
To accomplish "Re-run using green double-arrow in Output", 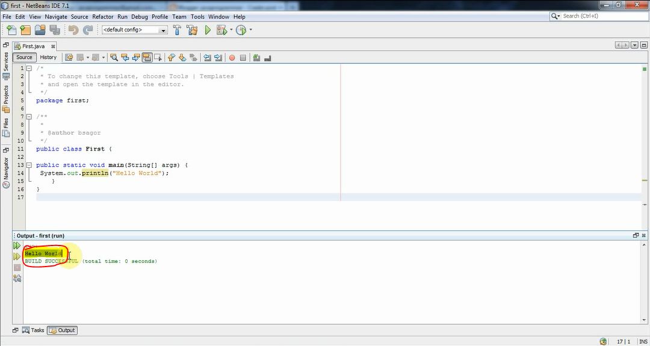I will [x=17, y=246].
